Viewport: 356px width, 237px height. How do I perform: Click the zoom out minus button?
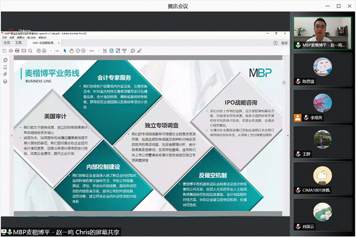[79, 51]
